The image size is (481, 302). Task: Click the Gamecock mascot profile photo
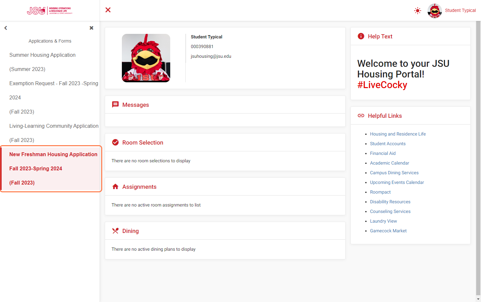146,58
